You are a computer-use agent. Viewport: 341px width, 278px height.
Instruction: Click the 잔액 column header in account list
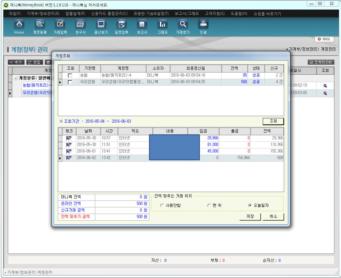point(234,68)
